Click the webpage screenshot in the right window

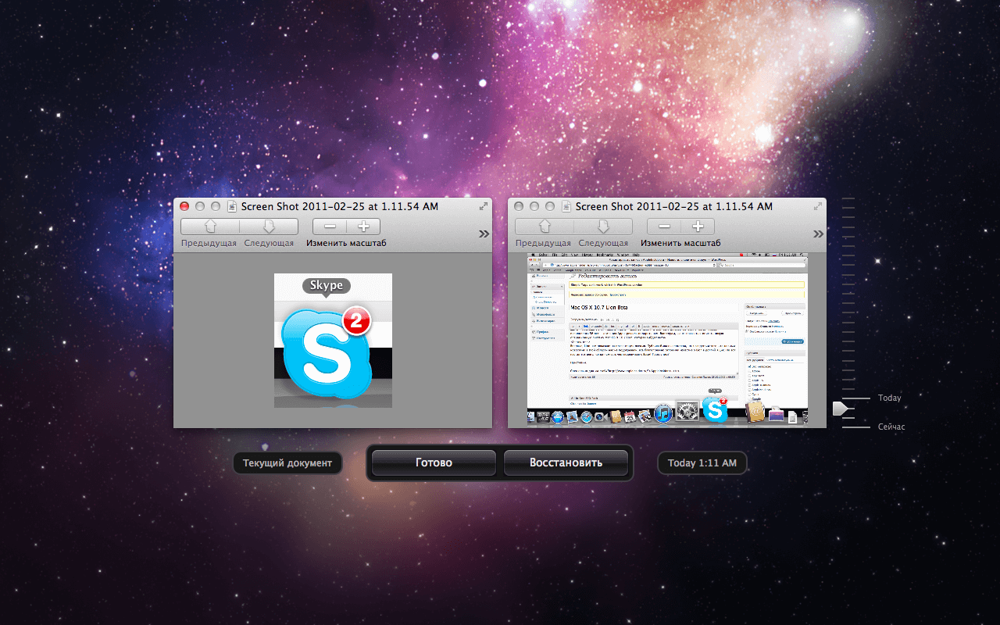[667, 339]
